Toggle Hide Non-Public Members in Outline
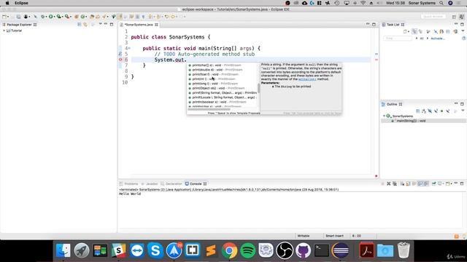 (x=441, y=111)
